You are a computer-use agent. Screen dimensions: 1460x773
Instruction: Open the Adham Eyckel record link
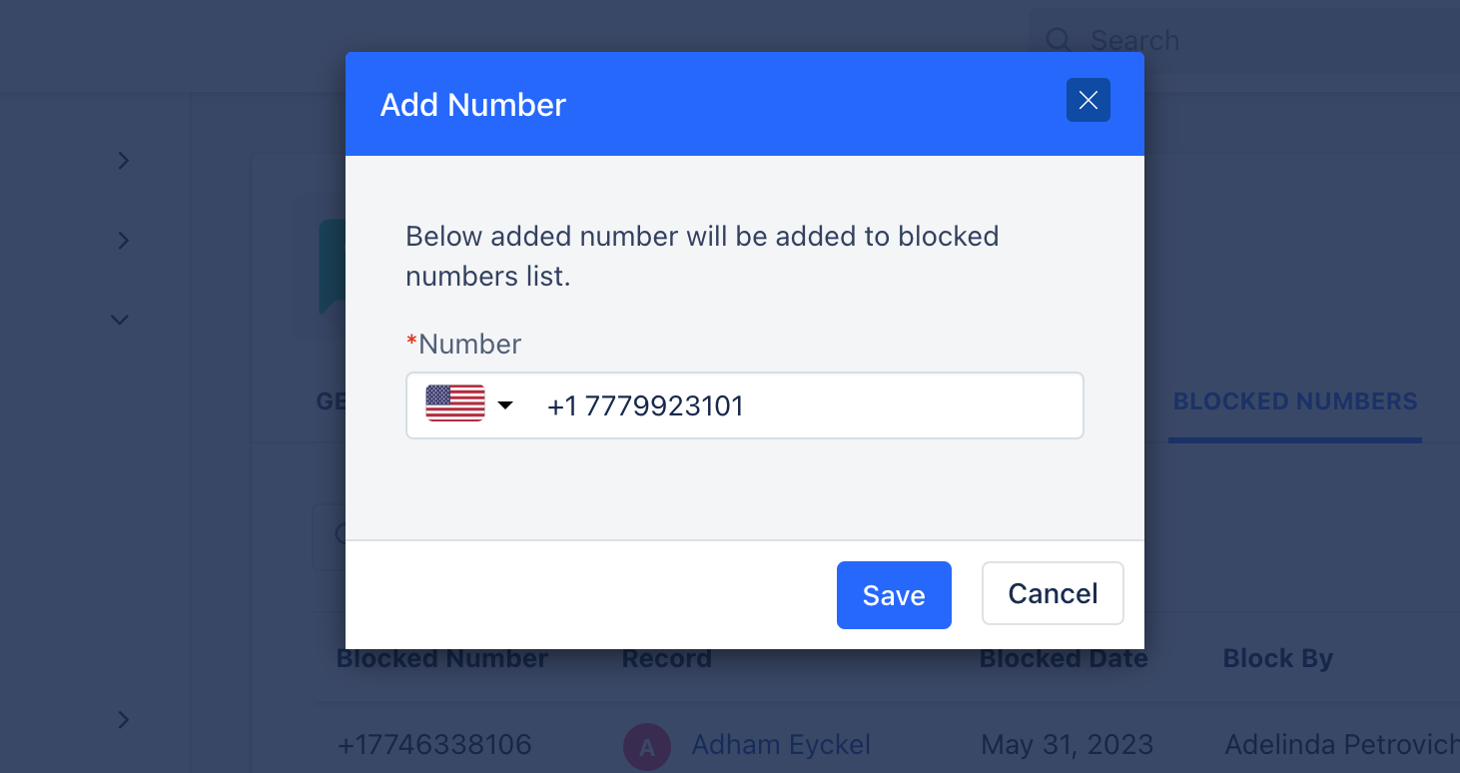tap(781, 745)
